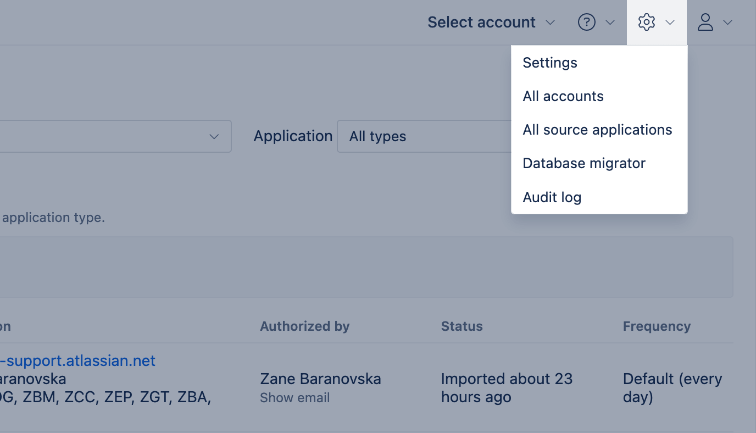The image size is (756, 433).
Task: Expand the chevron beside the user icon
Action: point(728,23)
